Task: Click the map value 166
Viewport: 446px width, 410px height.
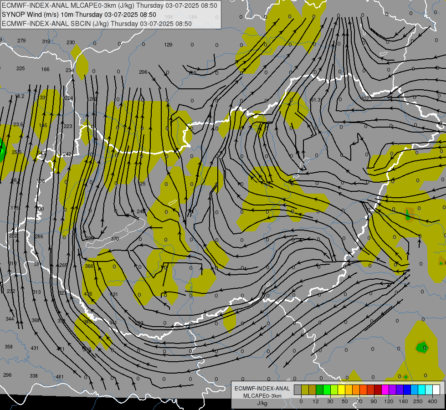Action: [x=45, y=69]
